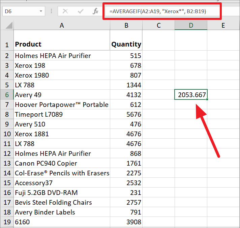Select quantity cell 2532
Image resolution: width=240 pixels, height=228 pixels.
(126, 183)
